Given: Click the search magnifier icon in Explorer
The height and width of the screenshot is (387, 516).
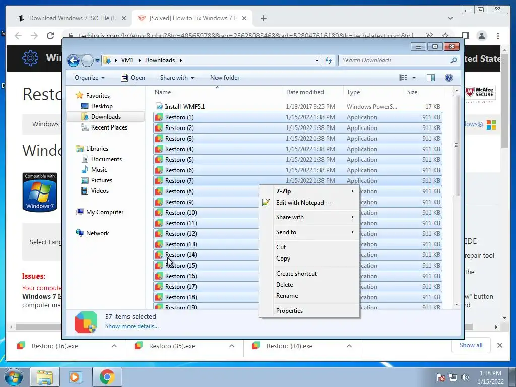Looking at the screenshot, I should pos(454,60).
